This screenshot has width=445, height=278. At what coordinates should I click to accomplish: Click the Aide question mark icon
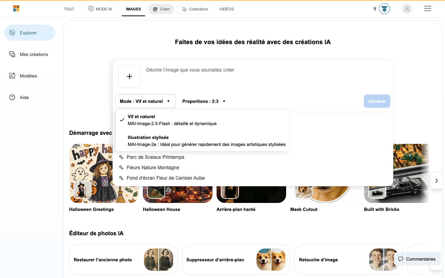(12, 97)
